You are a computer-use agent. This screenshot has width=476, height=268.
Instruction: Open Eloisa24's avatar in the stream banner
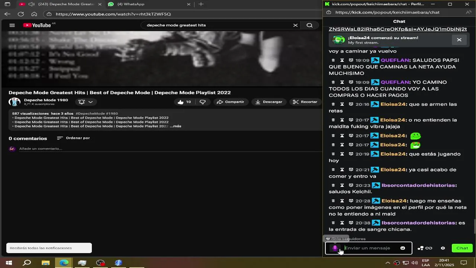coord(338,40)
